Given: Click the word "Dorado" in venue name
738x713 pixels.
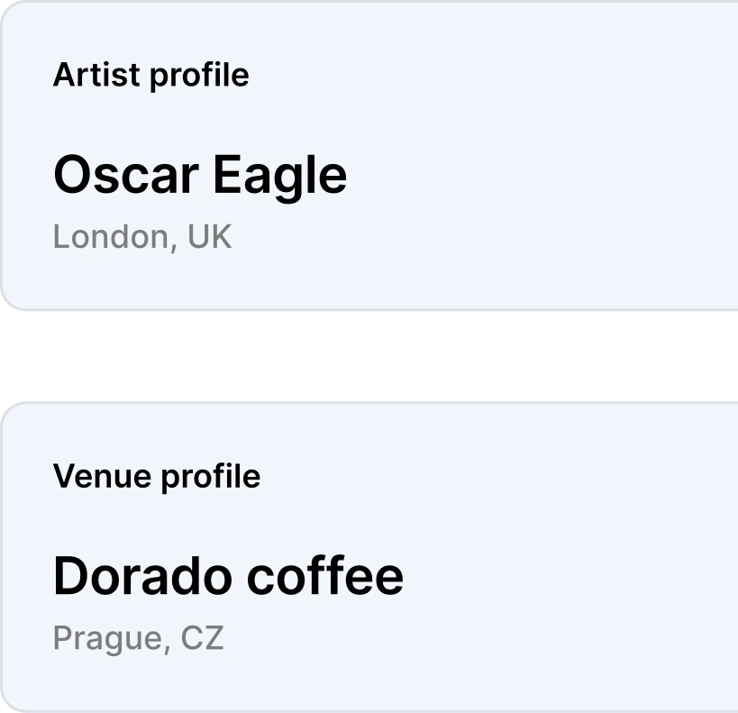Looking at the screenshot, I should point(139,576).
